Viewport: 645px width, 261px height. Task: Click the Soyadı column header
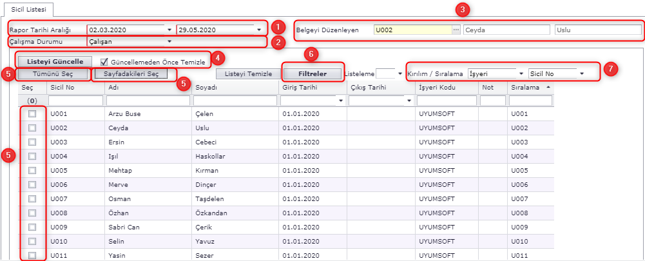235,87
